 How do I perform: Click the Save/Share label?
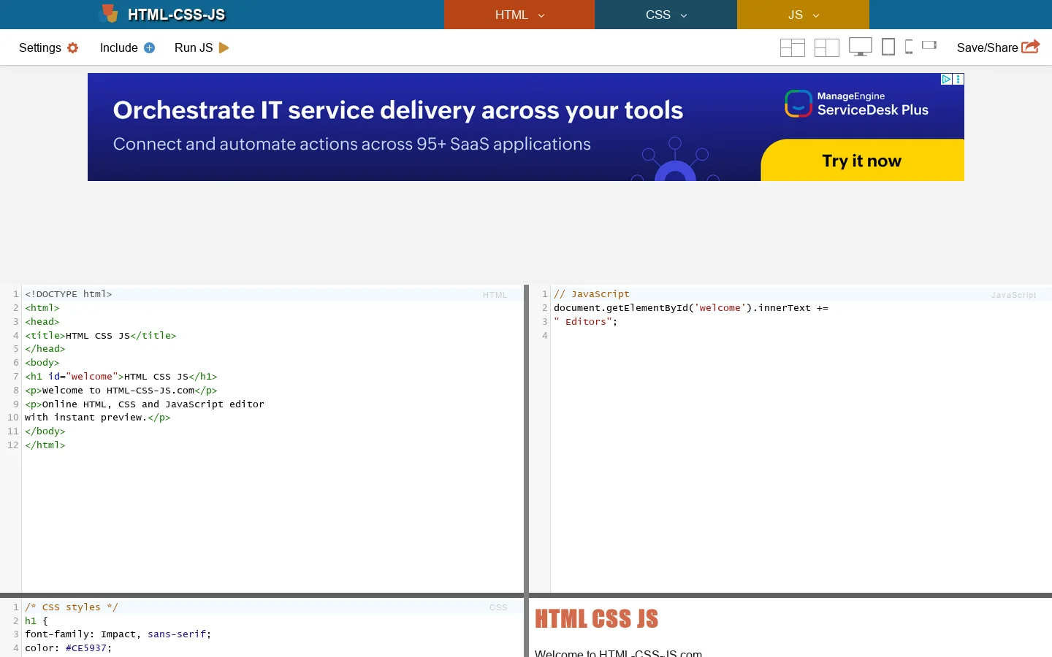[987, 47]
